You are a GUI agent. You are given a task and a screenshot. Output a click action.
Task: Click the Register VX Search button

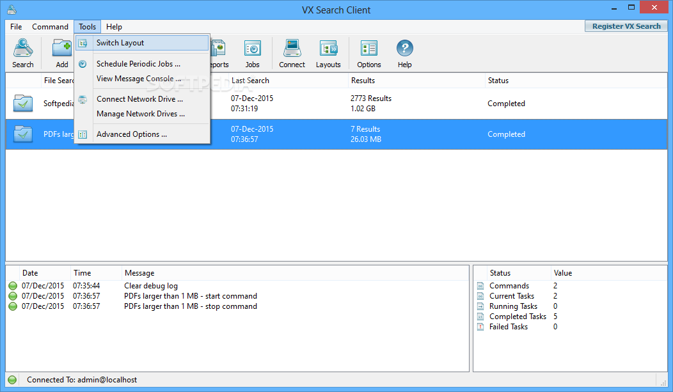pos(626,26)
